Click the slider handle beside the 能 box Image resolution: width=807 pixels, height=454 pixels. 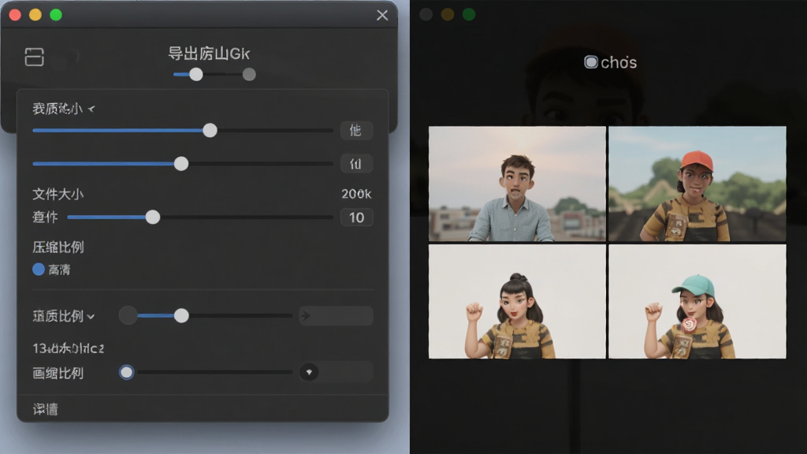click(x=210, y=130)
